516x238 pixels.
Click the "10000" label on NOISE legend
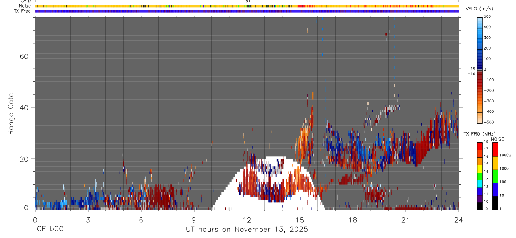pyautogui.click(x=505, y=155)
